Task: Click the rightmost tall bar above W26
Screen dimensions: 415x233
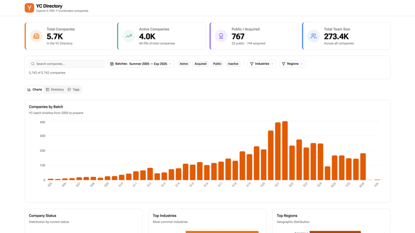Action: click(x=363, y=167)
